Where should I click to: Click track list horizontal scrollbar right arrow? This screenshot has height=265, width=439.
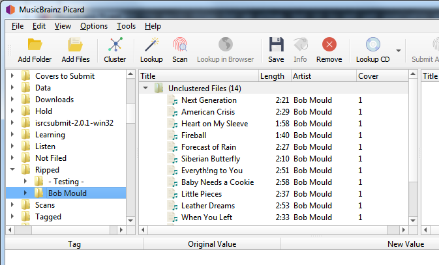click(x=403, y=230)
